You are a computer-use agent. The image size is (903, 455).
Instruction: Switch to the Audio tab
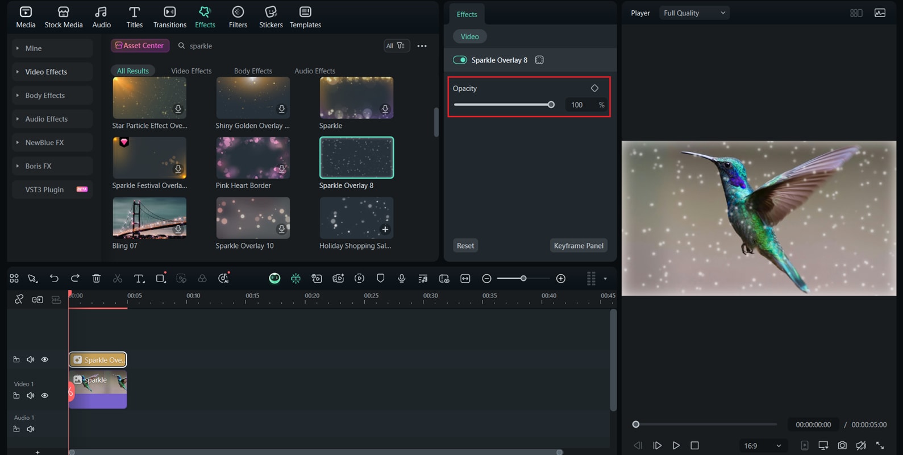pyautogui.click(x=102, y=17)
